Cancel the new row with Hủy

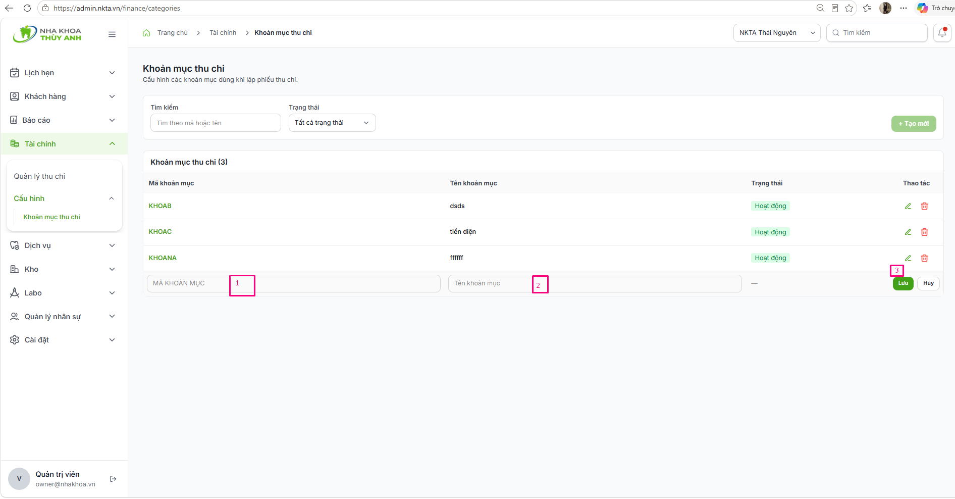tap(928, 283)
